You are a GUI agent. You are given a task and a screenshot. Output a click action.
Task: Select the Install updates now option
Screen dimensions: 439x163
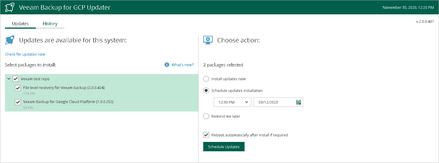(x=206, y=79)
